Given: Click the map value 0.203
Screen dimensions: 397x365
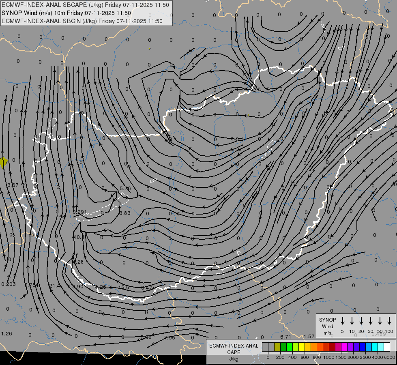Looking at the screenshot, I should point(9,284).
